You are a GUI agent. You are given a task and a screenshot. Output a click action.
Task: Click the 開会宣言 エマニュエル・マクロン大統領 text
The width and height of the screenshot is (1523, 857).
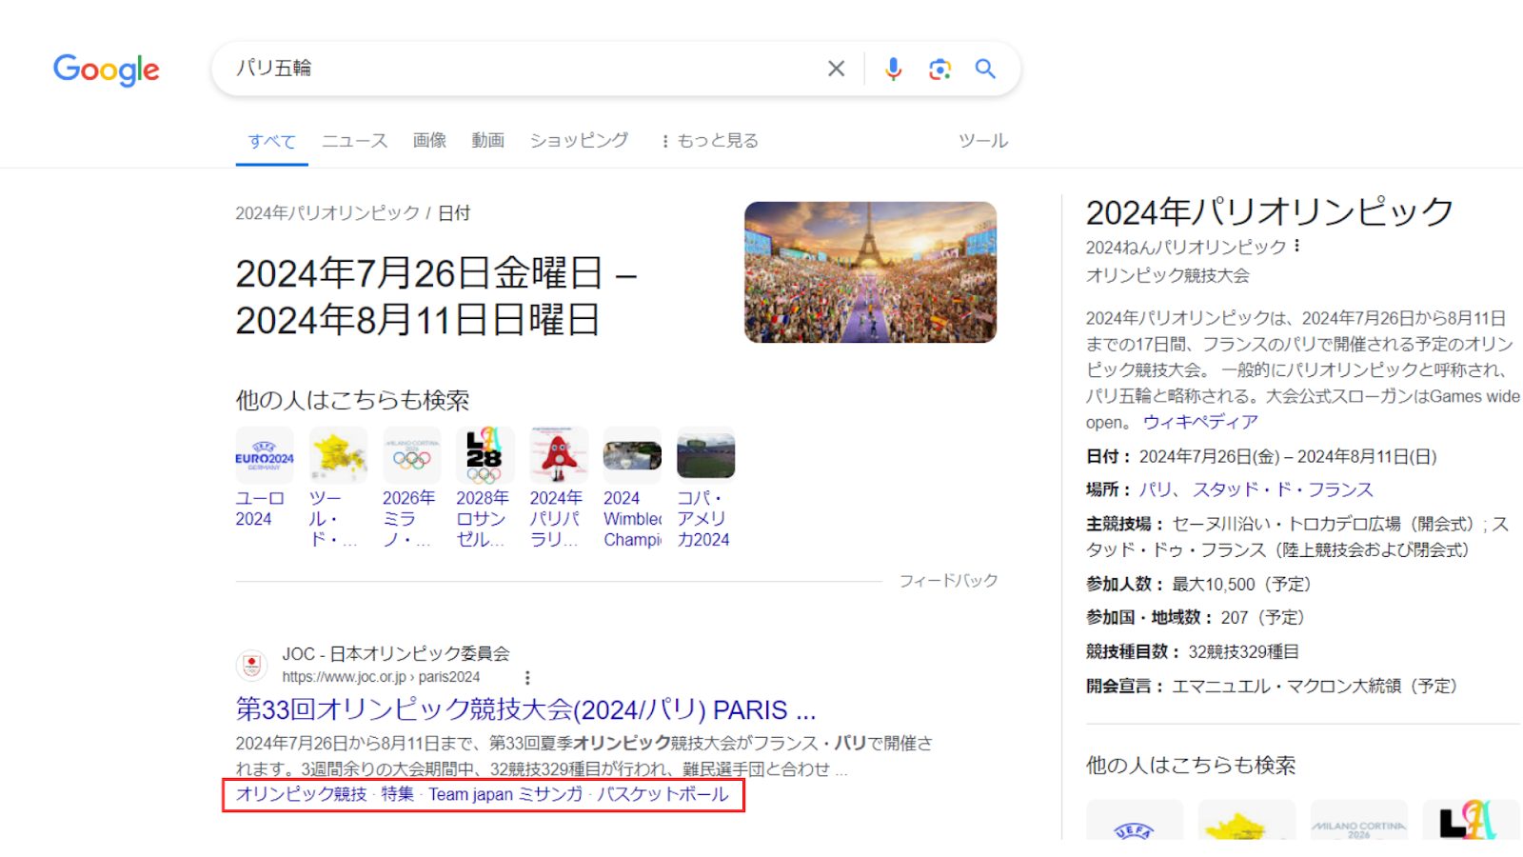(1272, 686)
